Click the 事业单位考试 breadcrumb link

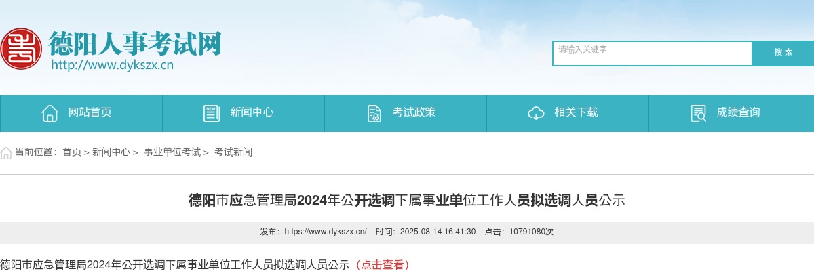(172, 152)
